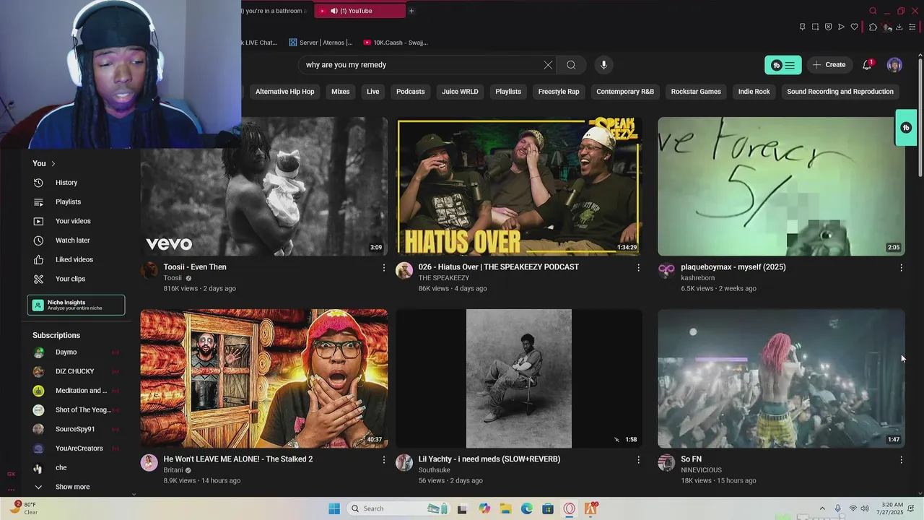Open the browser extensions puzzle icon
Image resolution: width=924 pixels, height=520 pixels.
point(873,27)
